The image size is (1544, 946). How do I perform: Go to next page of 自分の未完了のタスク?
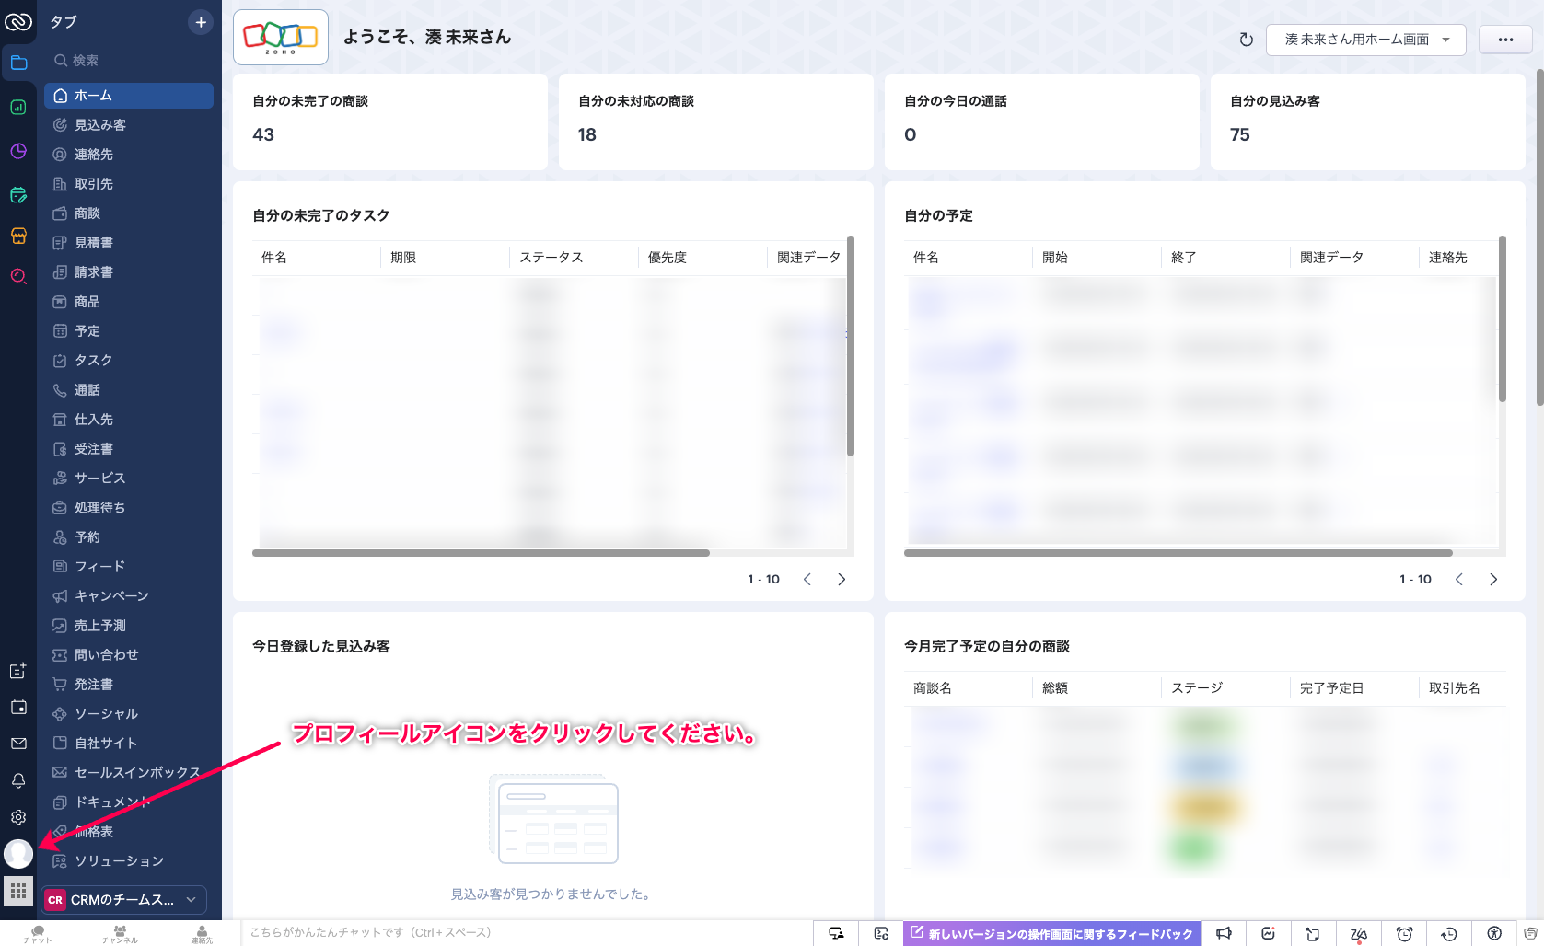pyautogui.click(x=842, y=579)
